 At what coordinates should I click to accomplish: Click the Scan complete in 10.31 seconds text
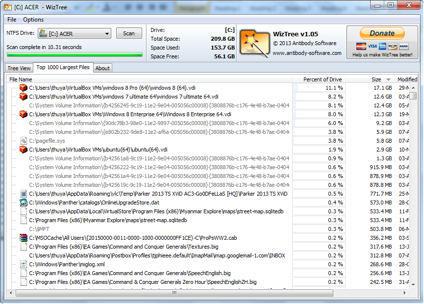pos(44,47)
